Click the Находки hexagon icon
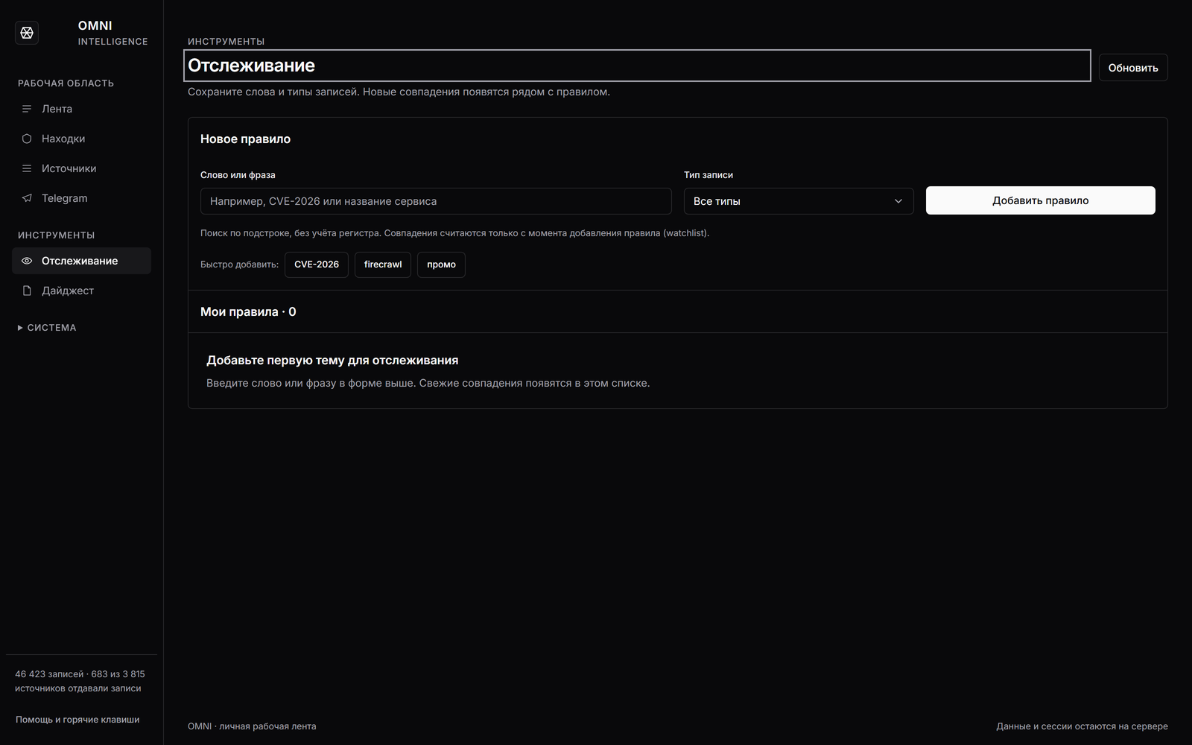This screenshot has width=1192, height=745. [27, 139]
